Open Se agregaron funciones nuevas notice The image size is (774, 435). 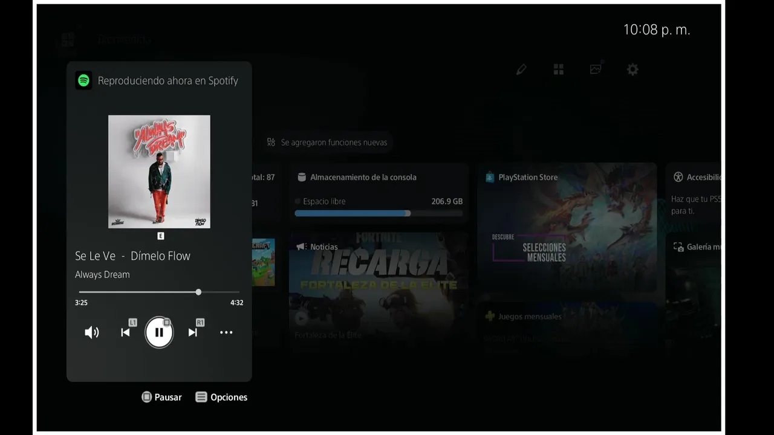pyautogui.click(x=327, y=143)
